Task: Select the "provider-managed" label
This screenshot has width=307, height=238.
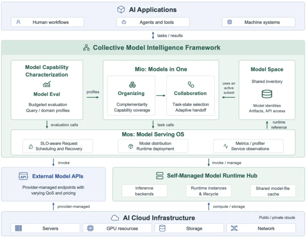Action: point(73,206)
